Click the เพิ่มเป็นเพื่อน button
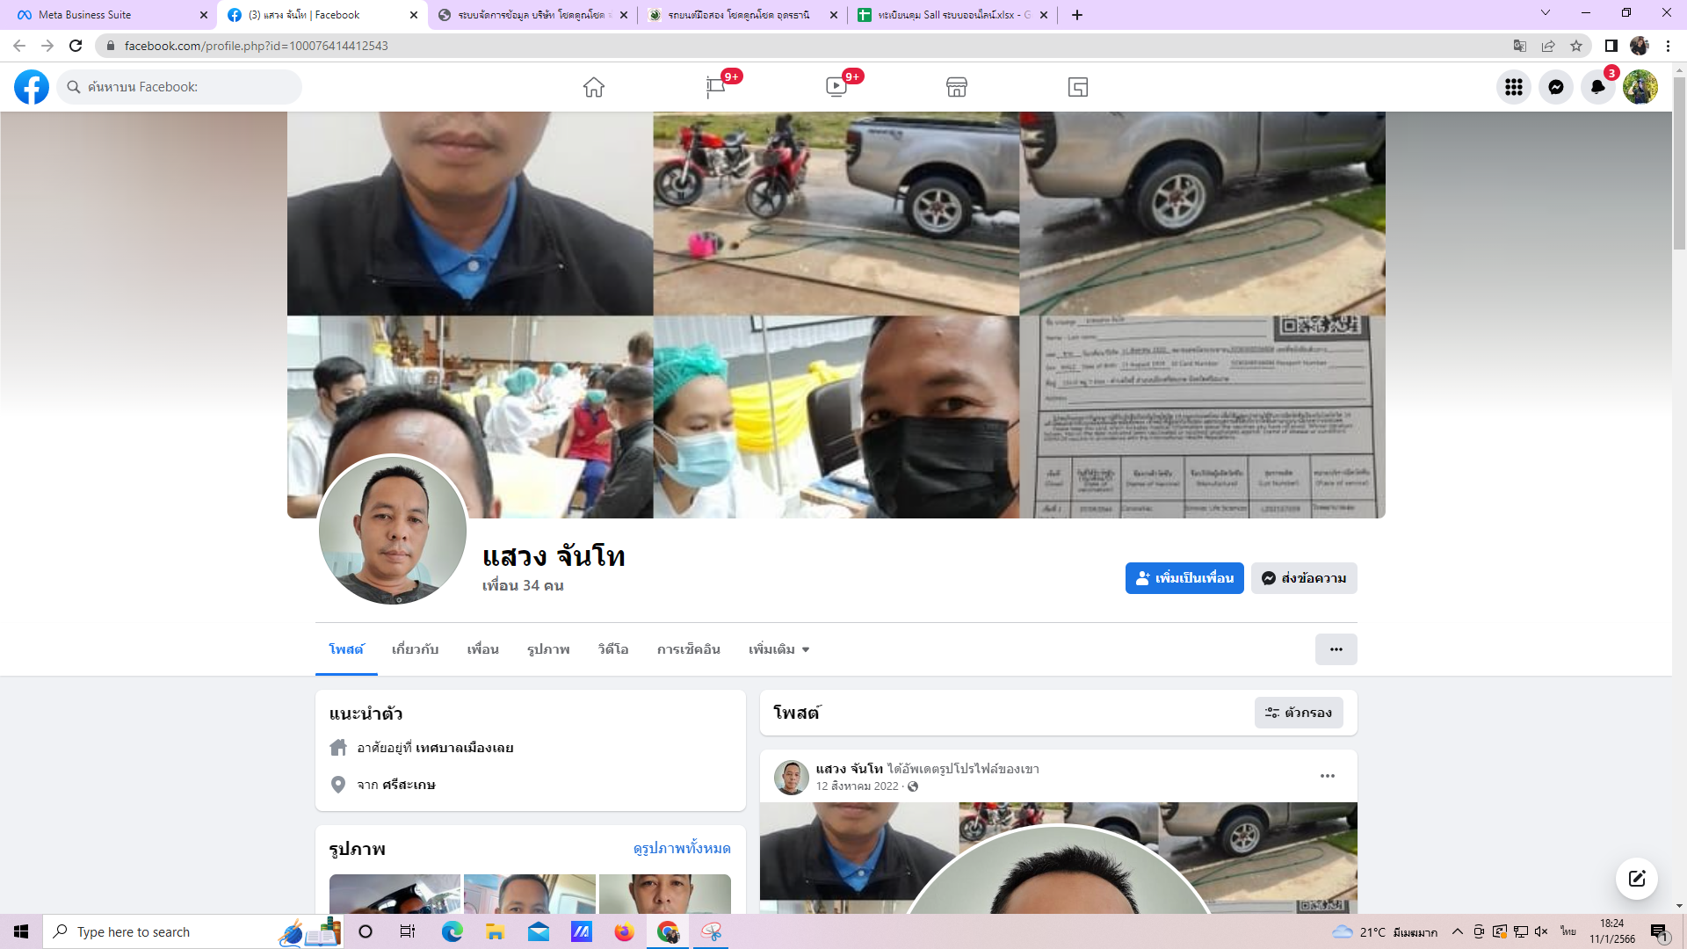 point(1184,578)
